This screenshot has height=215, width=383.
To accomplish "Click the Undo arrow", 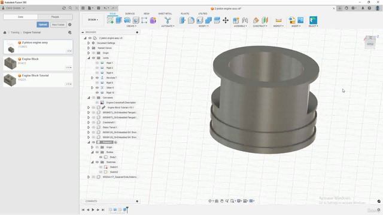I will (x=105, y=8).
